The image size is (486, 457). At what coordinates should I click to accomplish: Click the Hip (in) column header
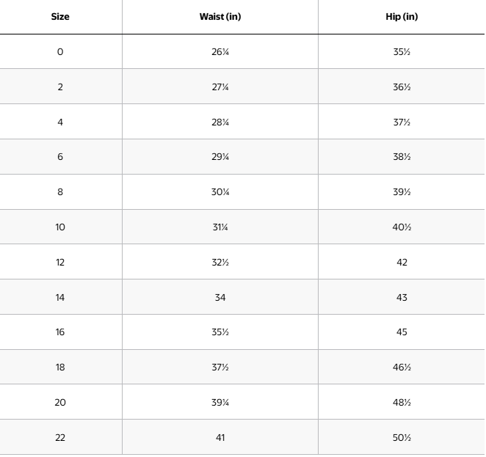click(402, 17)
